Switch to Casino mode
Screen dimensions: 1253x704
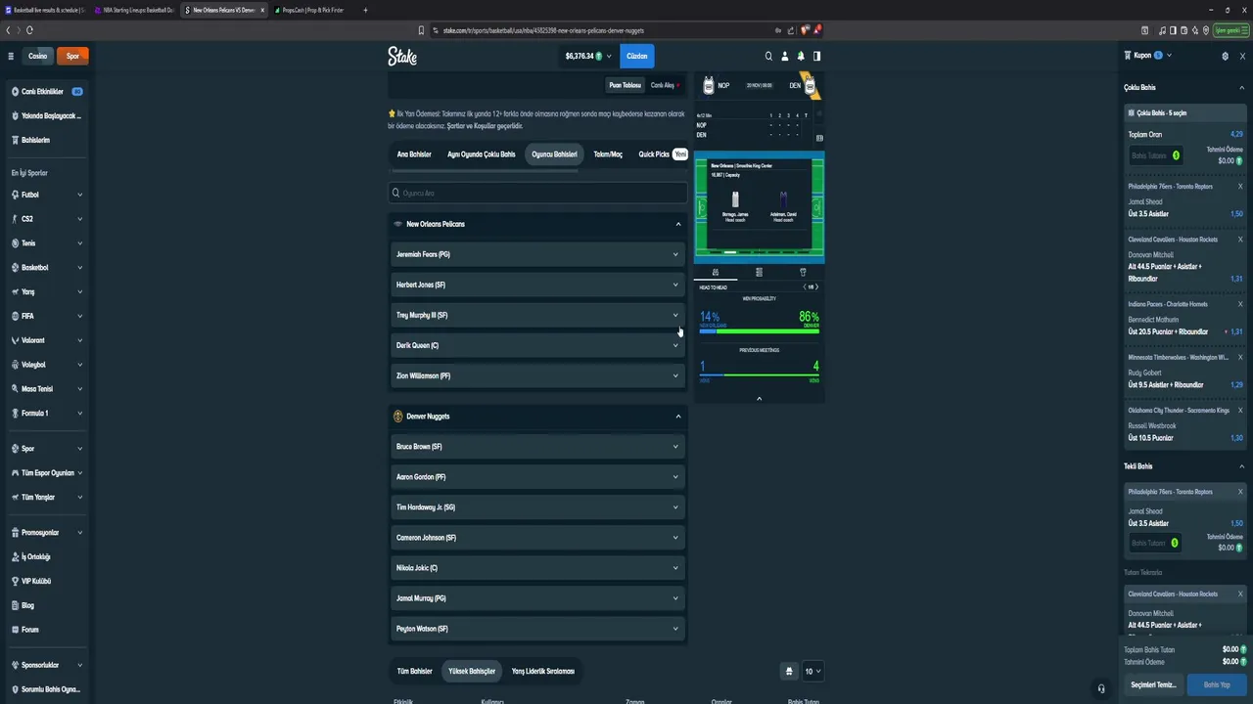(37, 56)
